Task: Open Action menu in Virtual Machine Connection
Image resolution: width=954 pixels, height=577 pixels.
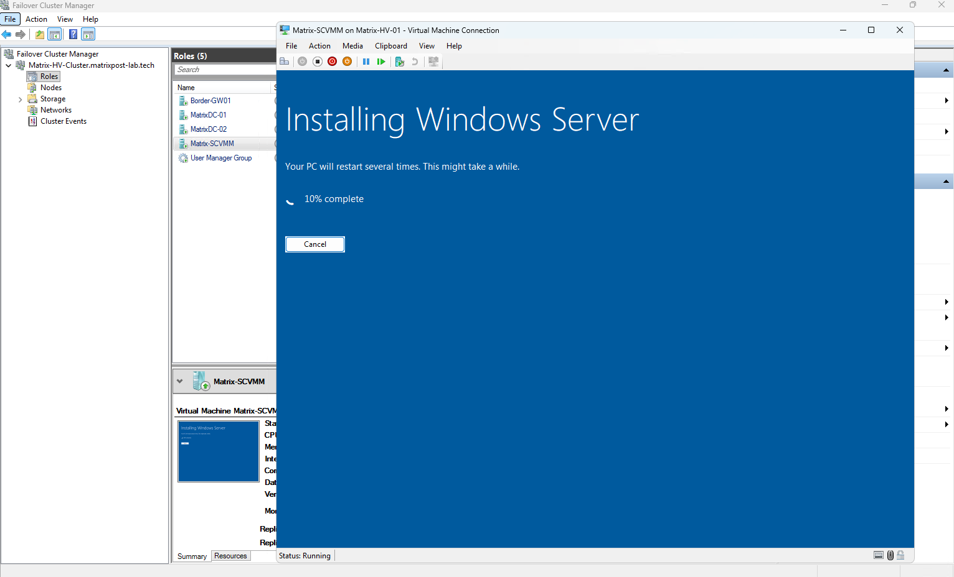Action: click(x=319, y=46)
